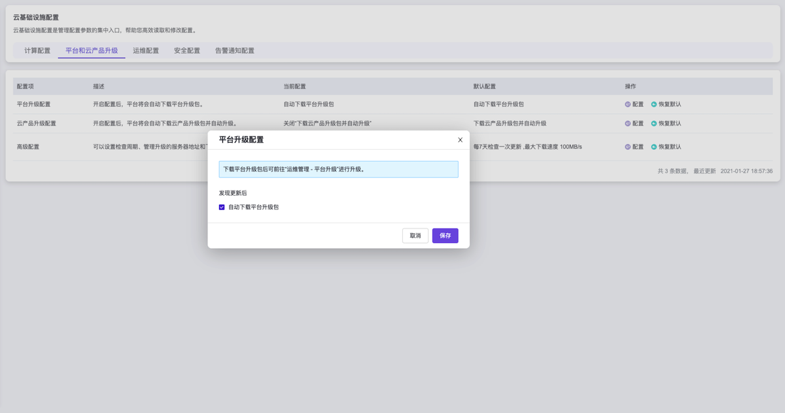
Task: Close the 平台升级配置 dialog with X
Action: point(460,140)
